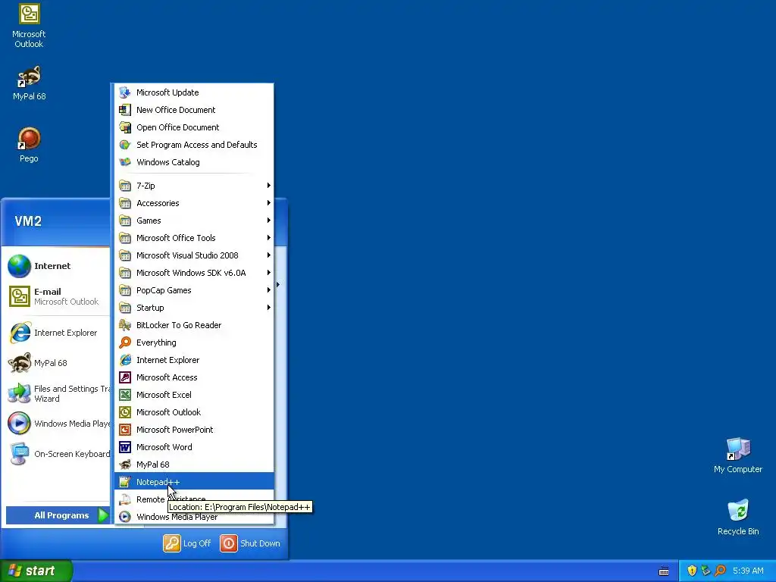Expand Microsoft Office Tools submenu arrow
This screenshot has height=582, width=776.
point(269,237)
